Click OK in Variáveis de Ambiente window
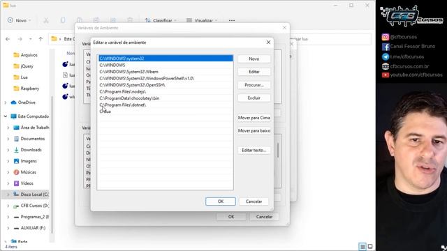This screenshot has width=447, height=251. 231,217
